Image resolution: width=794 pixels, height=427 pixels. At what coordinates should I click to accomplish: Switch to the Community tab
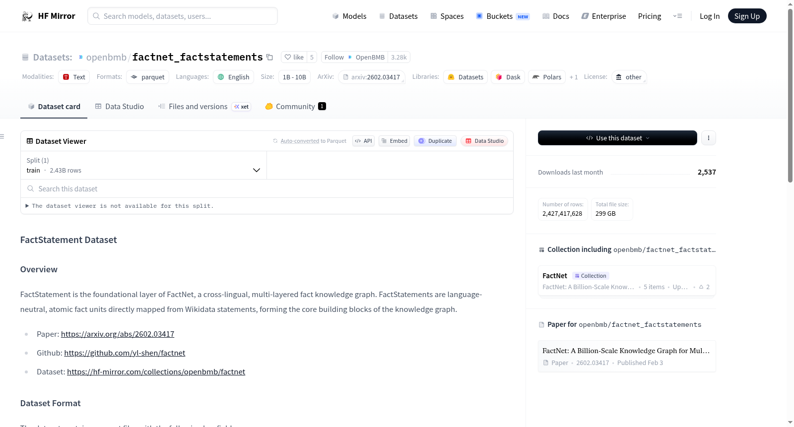point(295,106)
